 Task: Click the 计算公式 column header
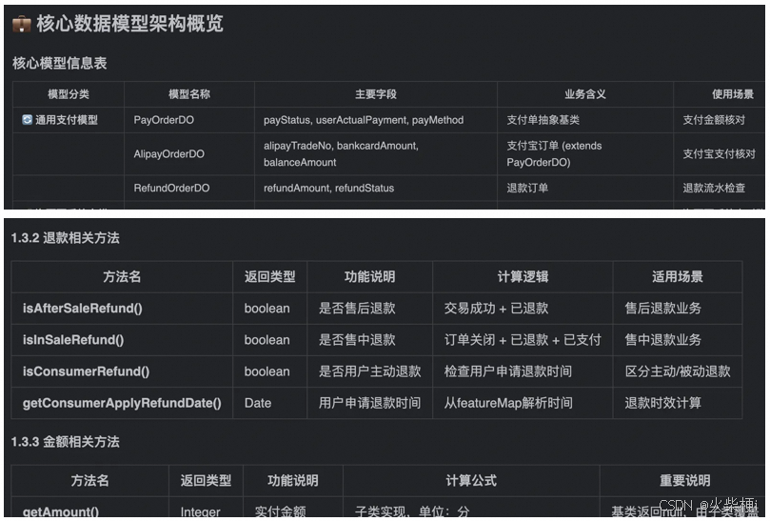click(471, 480)
